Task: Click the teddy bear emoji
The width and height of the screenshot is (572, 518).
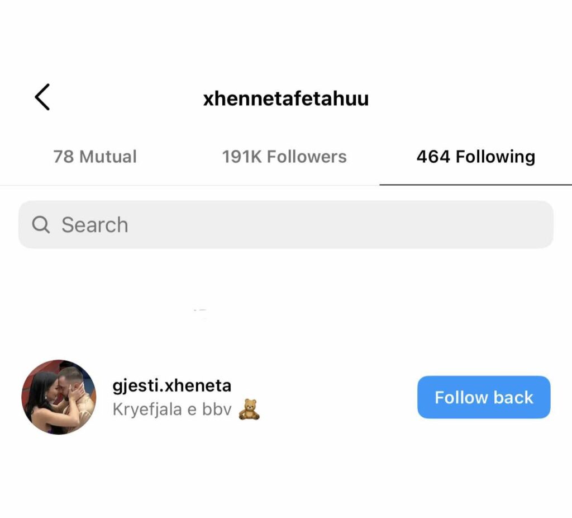Action: (249, 409)
